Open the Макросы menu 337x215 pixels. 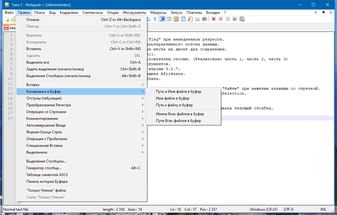click(158, 13)
